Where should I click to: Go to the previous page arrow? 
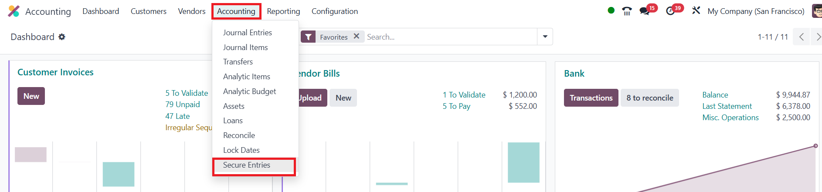(x=801, y=37)
